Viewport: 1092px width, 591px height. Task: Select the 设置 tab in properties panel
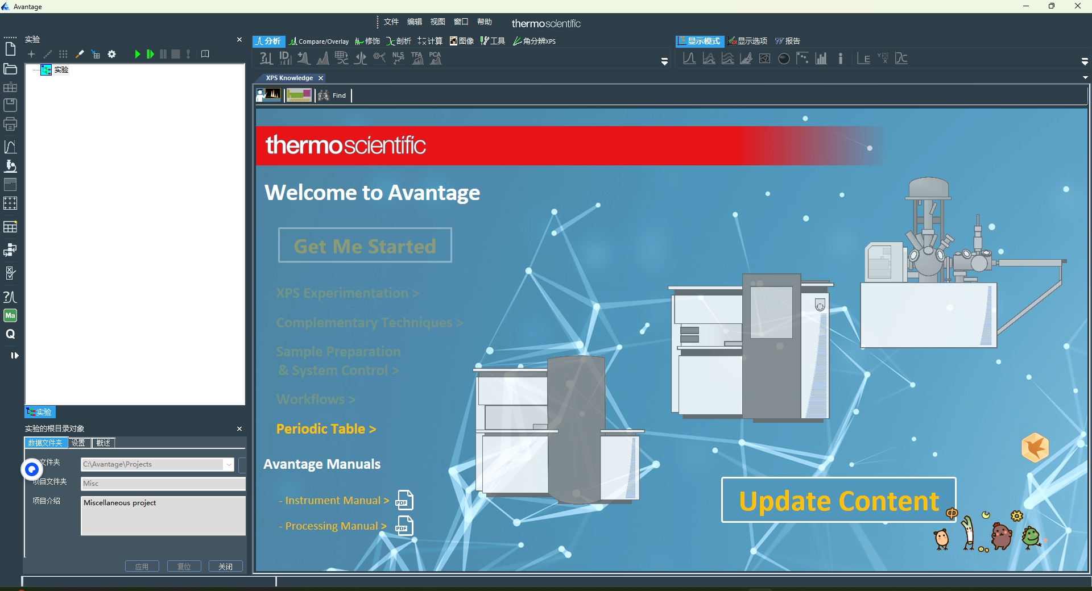pos(78,443)
